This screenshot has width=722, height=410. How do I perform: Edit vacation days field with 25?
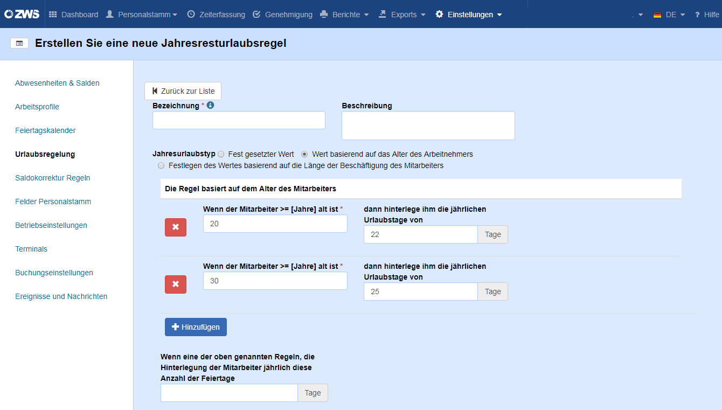pyautogui.click(x=421, y=291)
